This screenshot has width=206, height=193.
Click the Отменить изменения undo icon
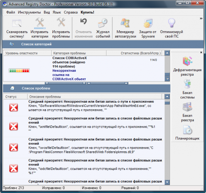[83, 21]
